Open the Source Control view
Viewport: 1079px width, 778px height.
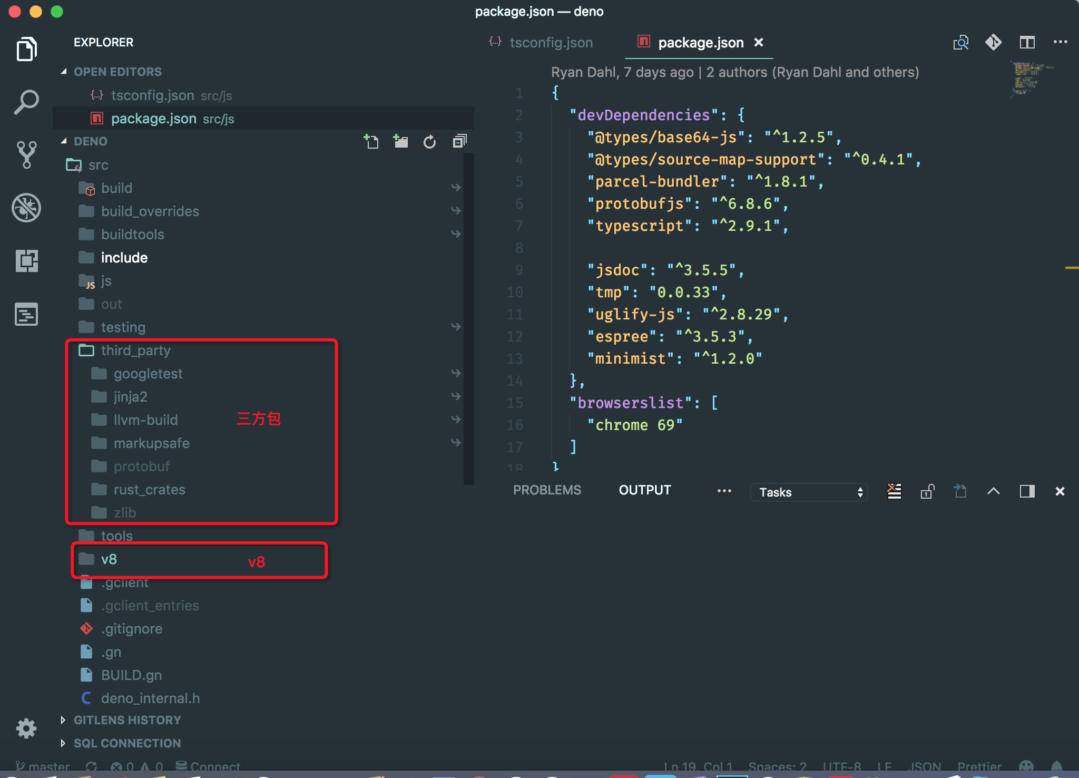[x=26, y=155]
